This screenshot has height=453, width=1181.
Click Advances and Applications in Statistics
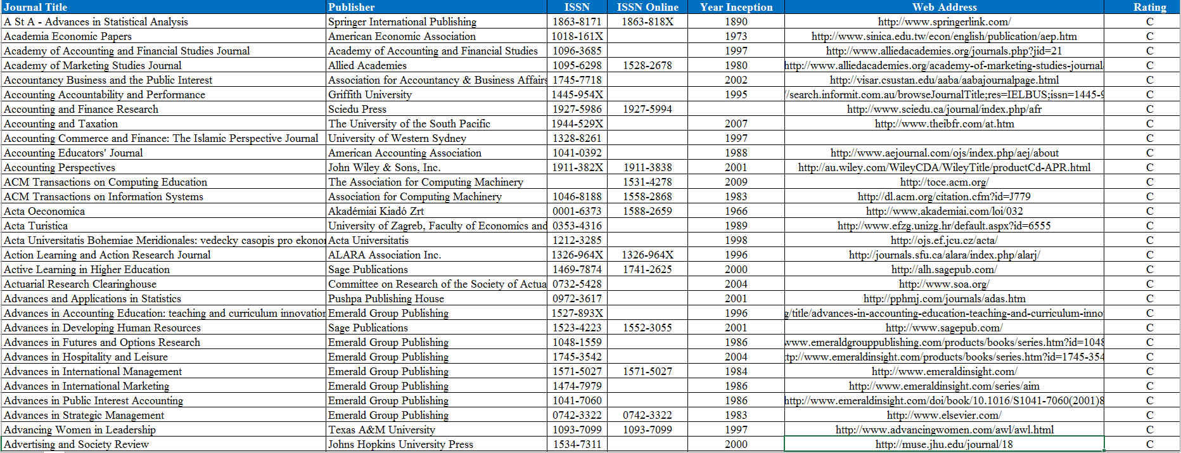(163, 298)
